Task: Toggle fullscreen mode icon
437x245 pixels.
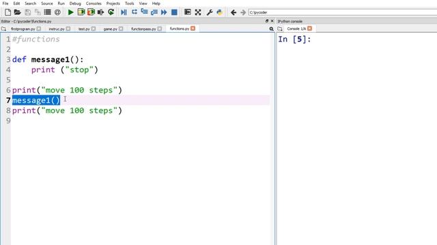Action: tap(198, 12)
